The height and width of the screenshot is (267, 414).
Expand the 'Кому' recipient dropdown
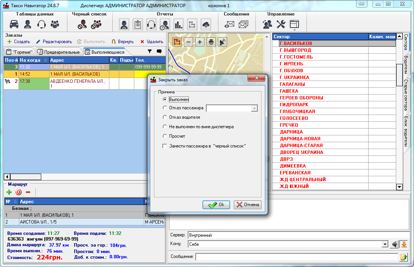[x=385, y=244]
